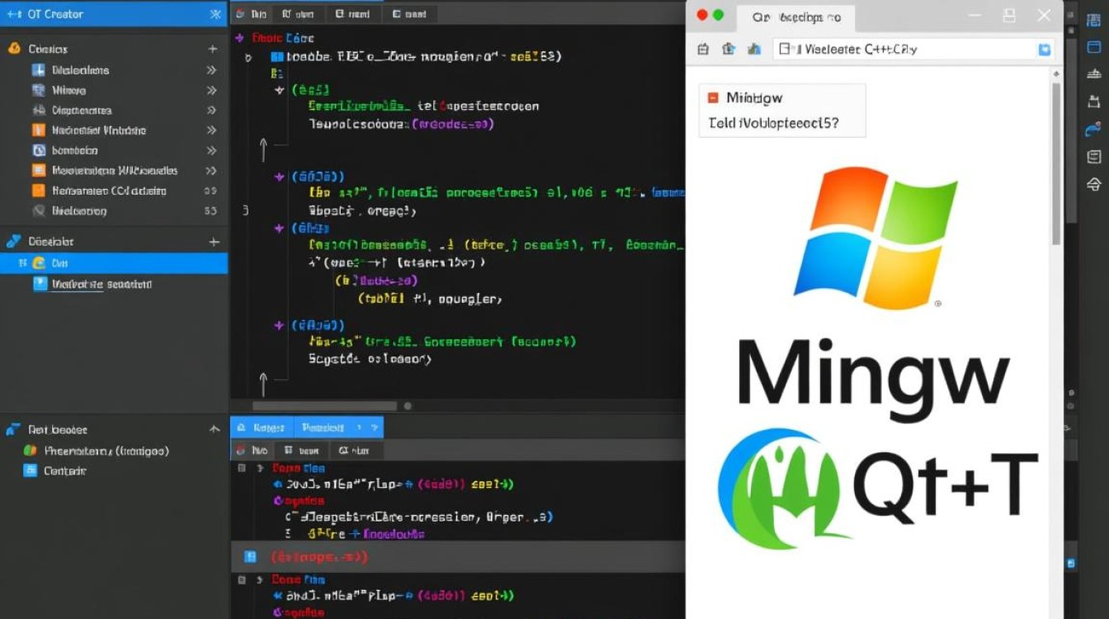Click the code editor horizontal scrollbar

(326, 406)
